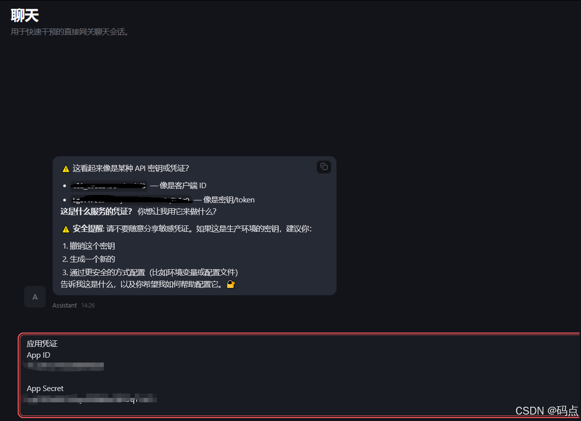Click the 14:26 message timestamp
The width and height of the screenshot is (581, 421).
(x=88, y=305)
